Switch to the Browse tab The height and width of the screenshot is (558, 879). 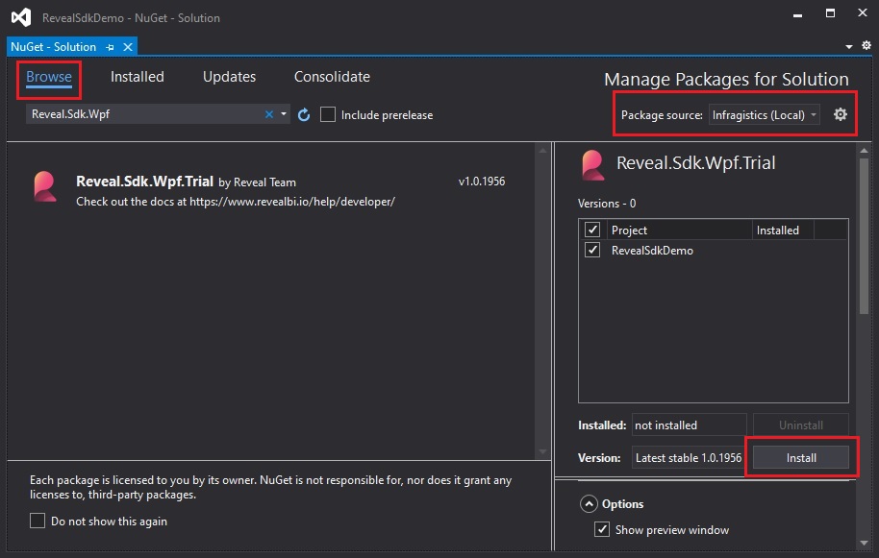pos(49,77)
